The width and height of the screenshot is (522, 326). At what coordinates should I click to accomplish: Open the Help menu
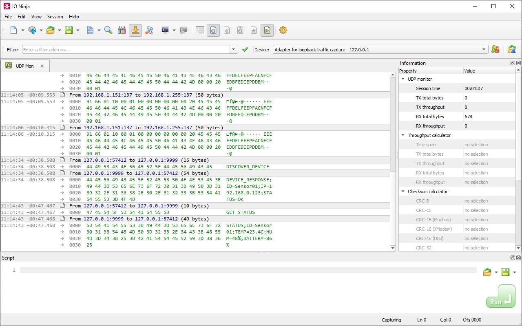74,17
